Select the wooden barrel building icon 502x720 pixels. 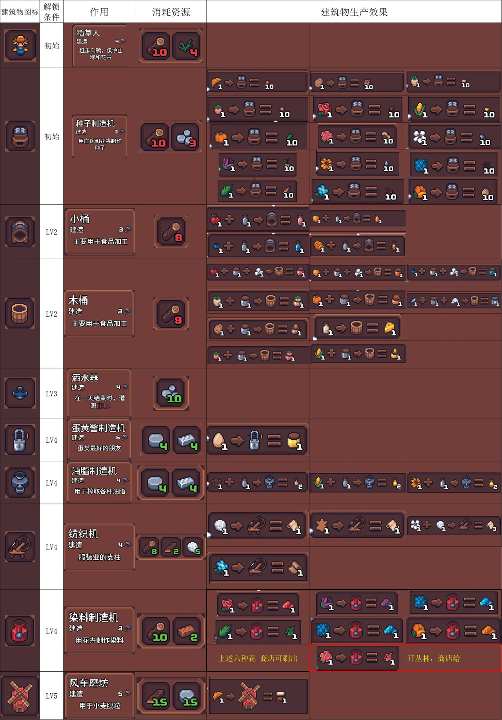[x=20, y=313]
